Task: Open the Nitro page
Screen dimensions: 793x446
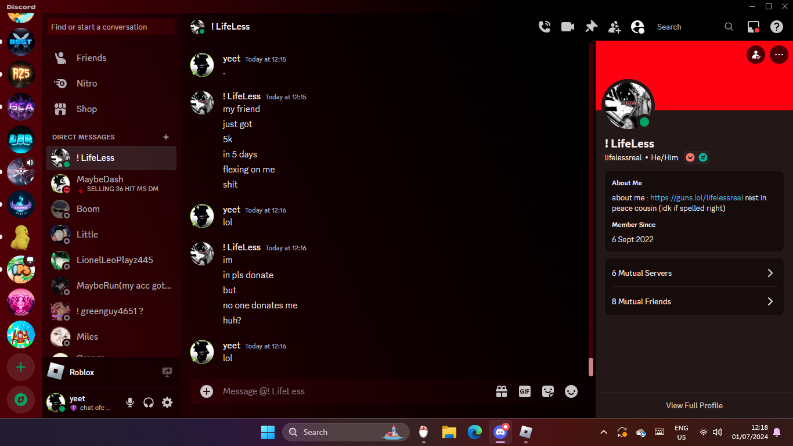Action: (111, 84)
